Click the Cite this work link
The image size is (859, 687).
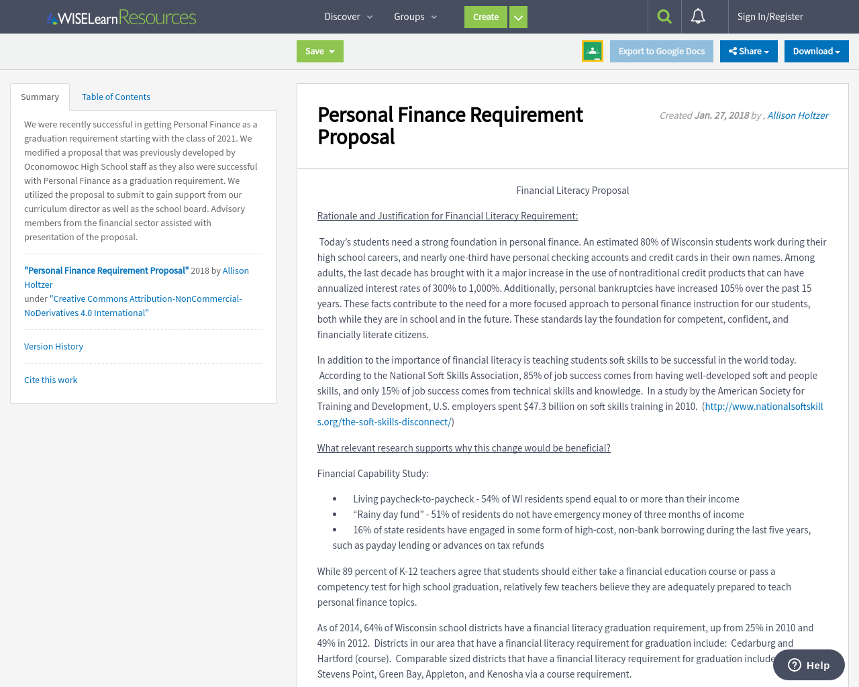coord(50,380)
